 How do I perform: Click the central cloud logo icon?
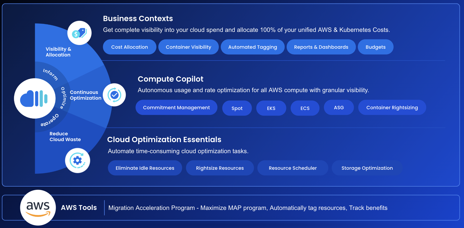[x=35, y=98]
